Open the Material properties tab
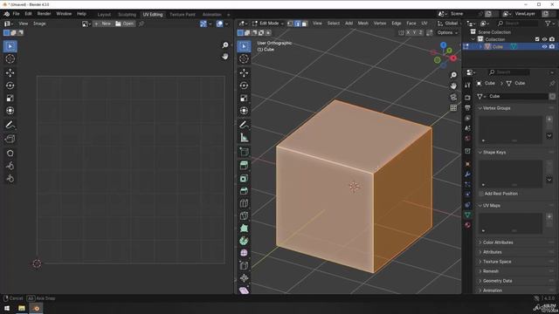 468,225
